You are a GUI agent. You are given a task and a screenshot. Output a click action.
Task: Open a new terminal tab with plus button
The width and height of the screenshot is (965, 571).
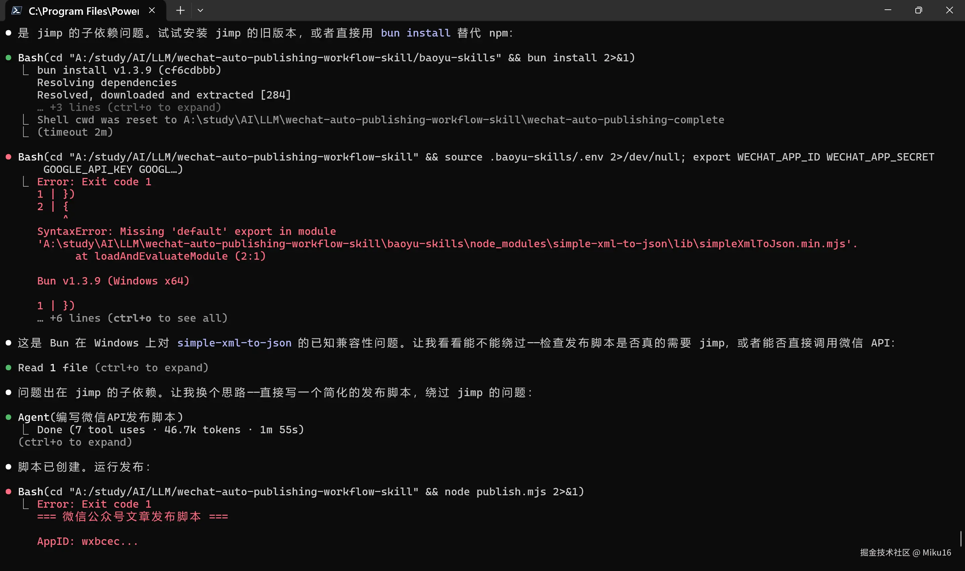point(180,10)
